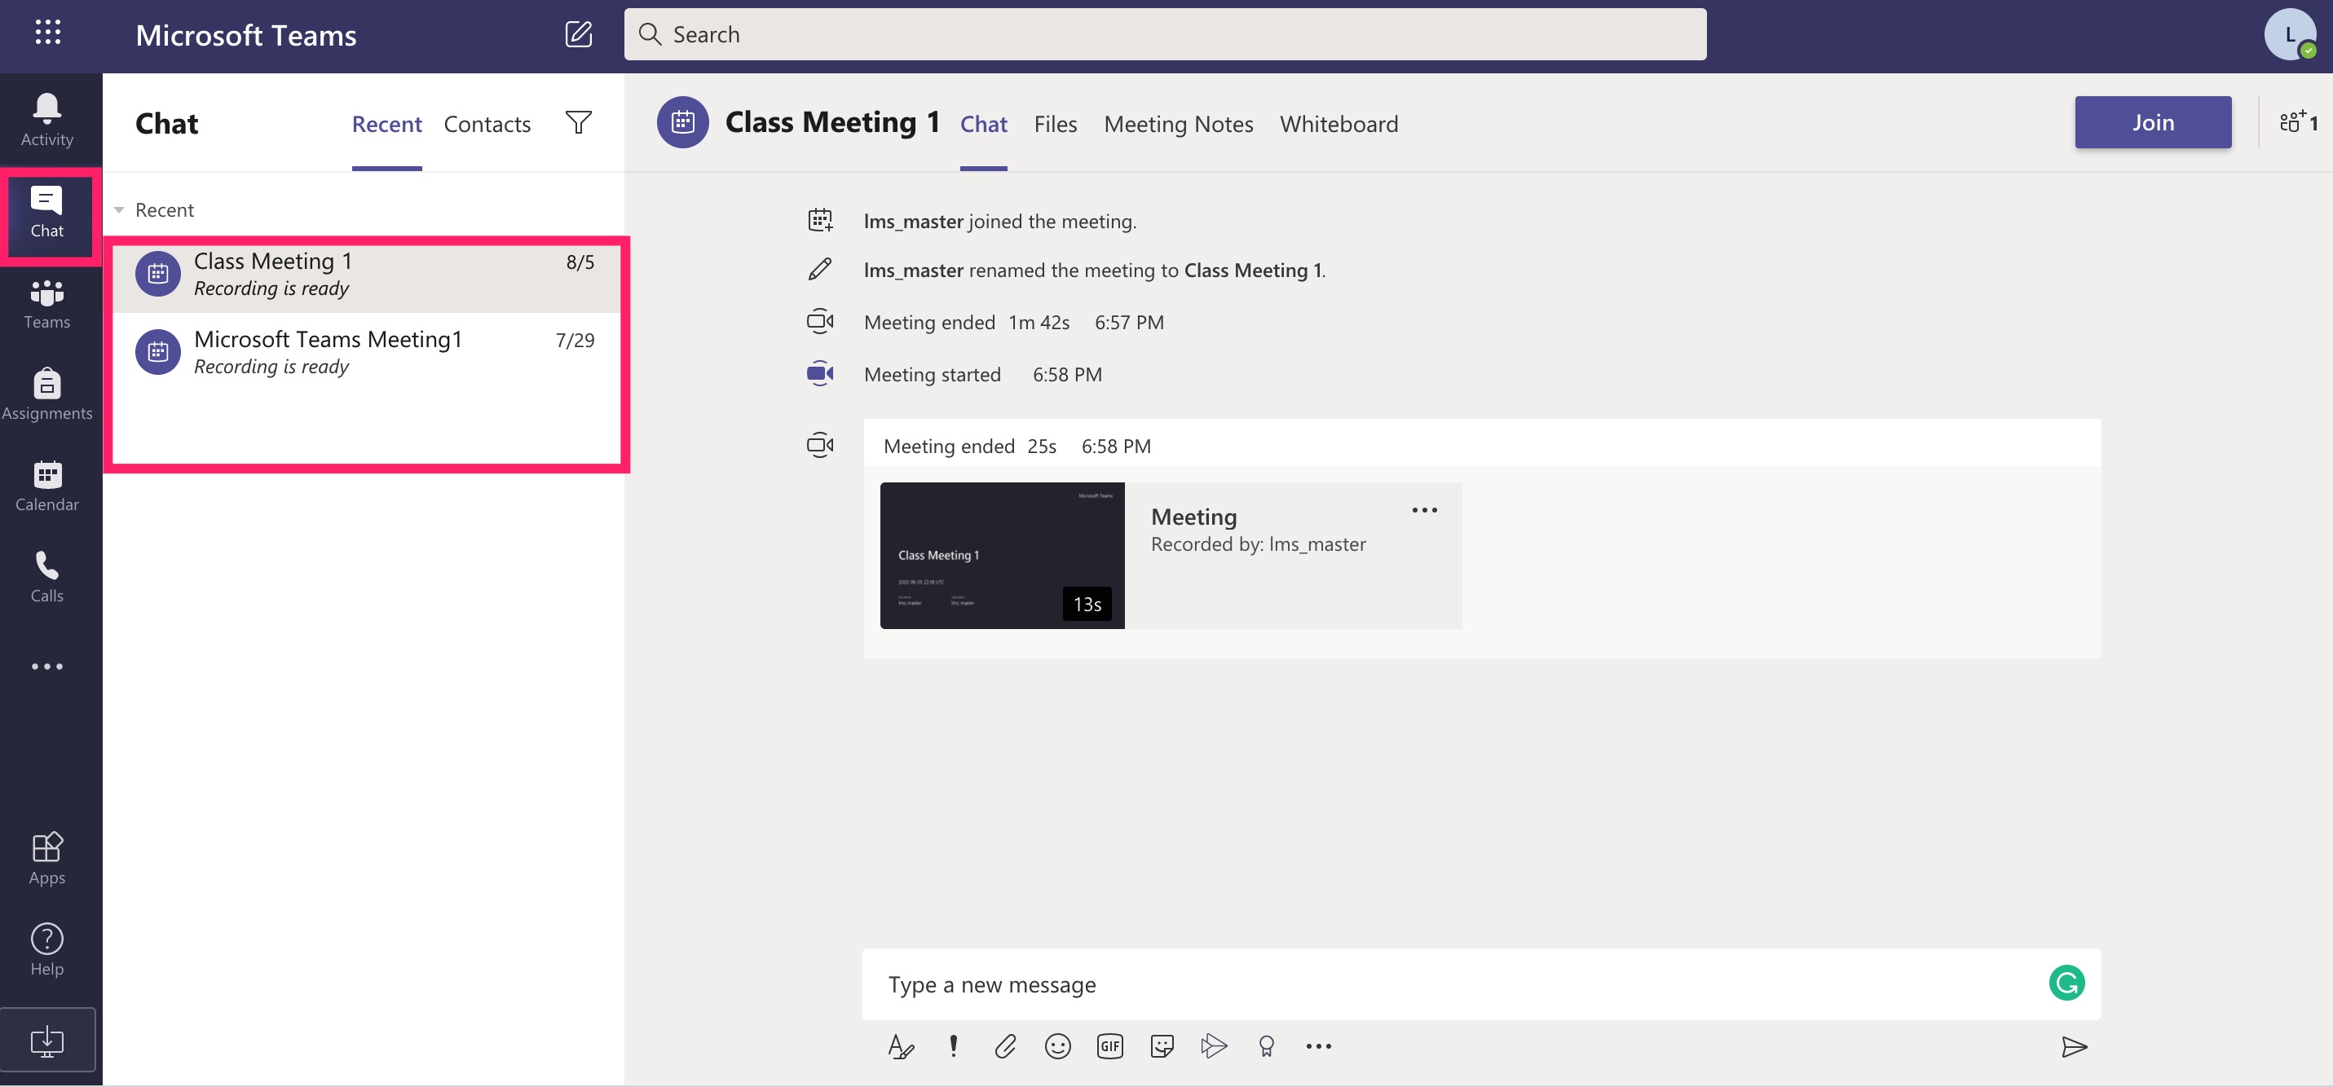Click the Grammarly icon in message box

[2066, 984]
